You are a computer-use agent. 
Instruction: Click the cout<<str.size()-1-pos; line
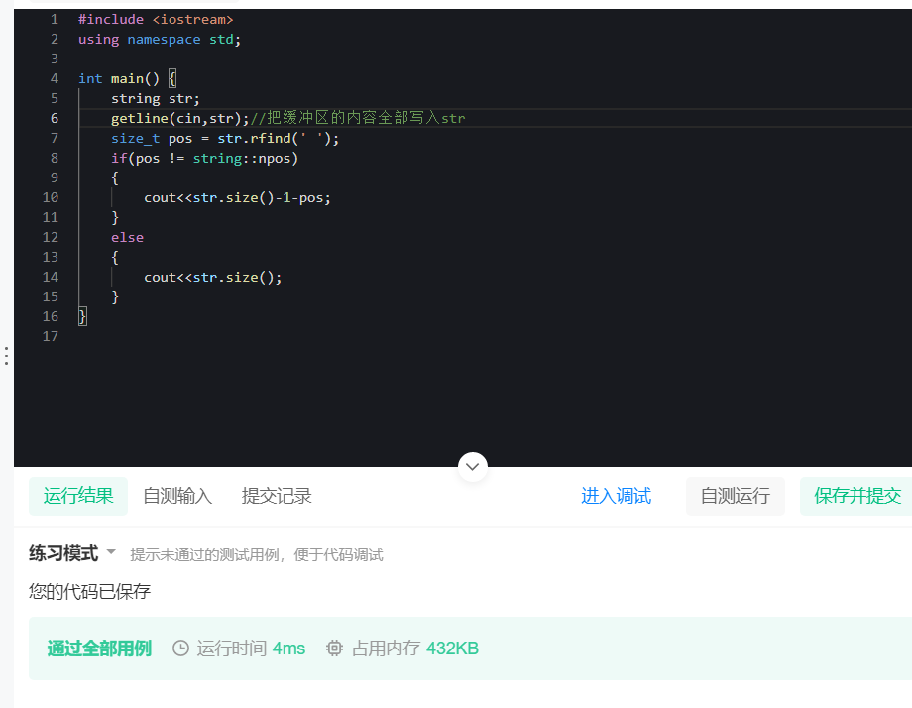237,197
